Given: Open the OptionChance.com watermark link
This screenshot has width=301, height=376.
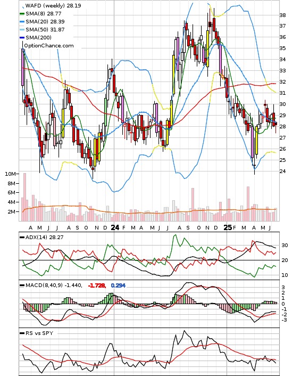Looking at the screenshot, I should (x=49, y=46).
